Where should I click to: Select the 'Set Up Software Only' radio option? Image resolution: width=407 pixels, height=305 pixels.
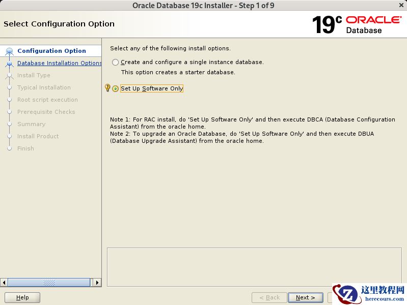tap(115, 88)
